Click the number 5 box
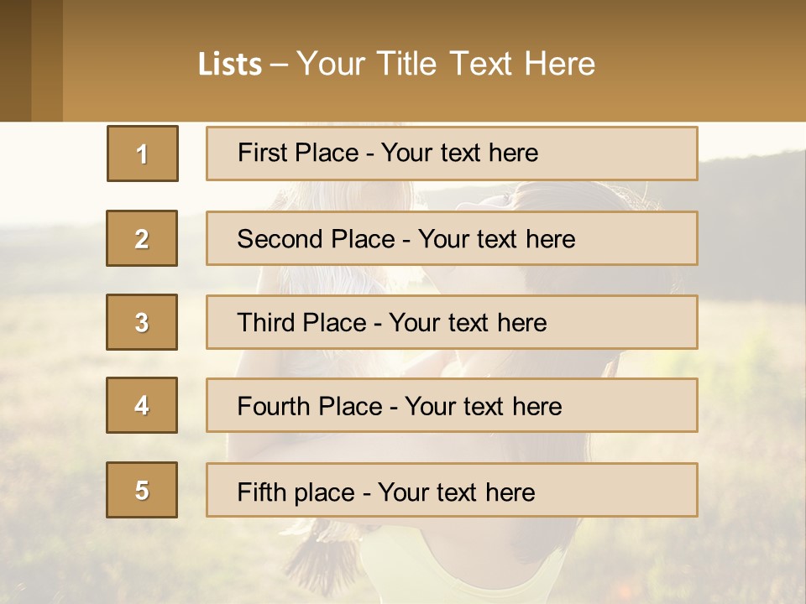Screen dimensions: 806x604 (142, 490)
